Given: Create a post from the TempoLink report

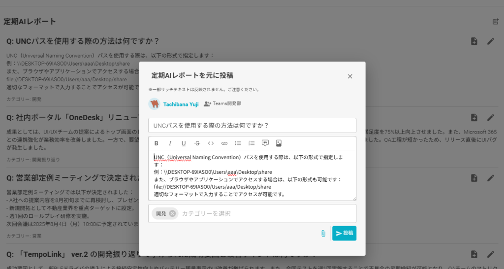Looking at the screenshot, I should click(x=474, y=254).
